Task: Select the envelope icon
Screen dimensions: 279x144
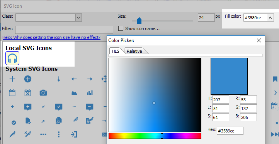Action: click(x=104, y=135)
